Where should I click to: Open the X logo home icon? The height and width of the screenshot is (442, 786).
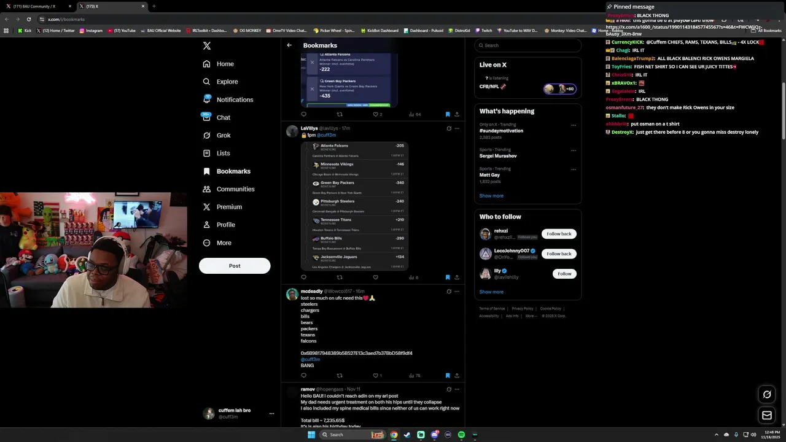207,46
